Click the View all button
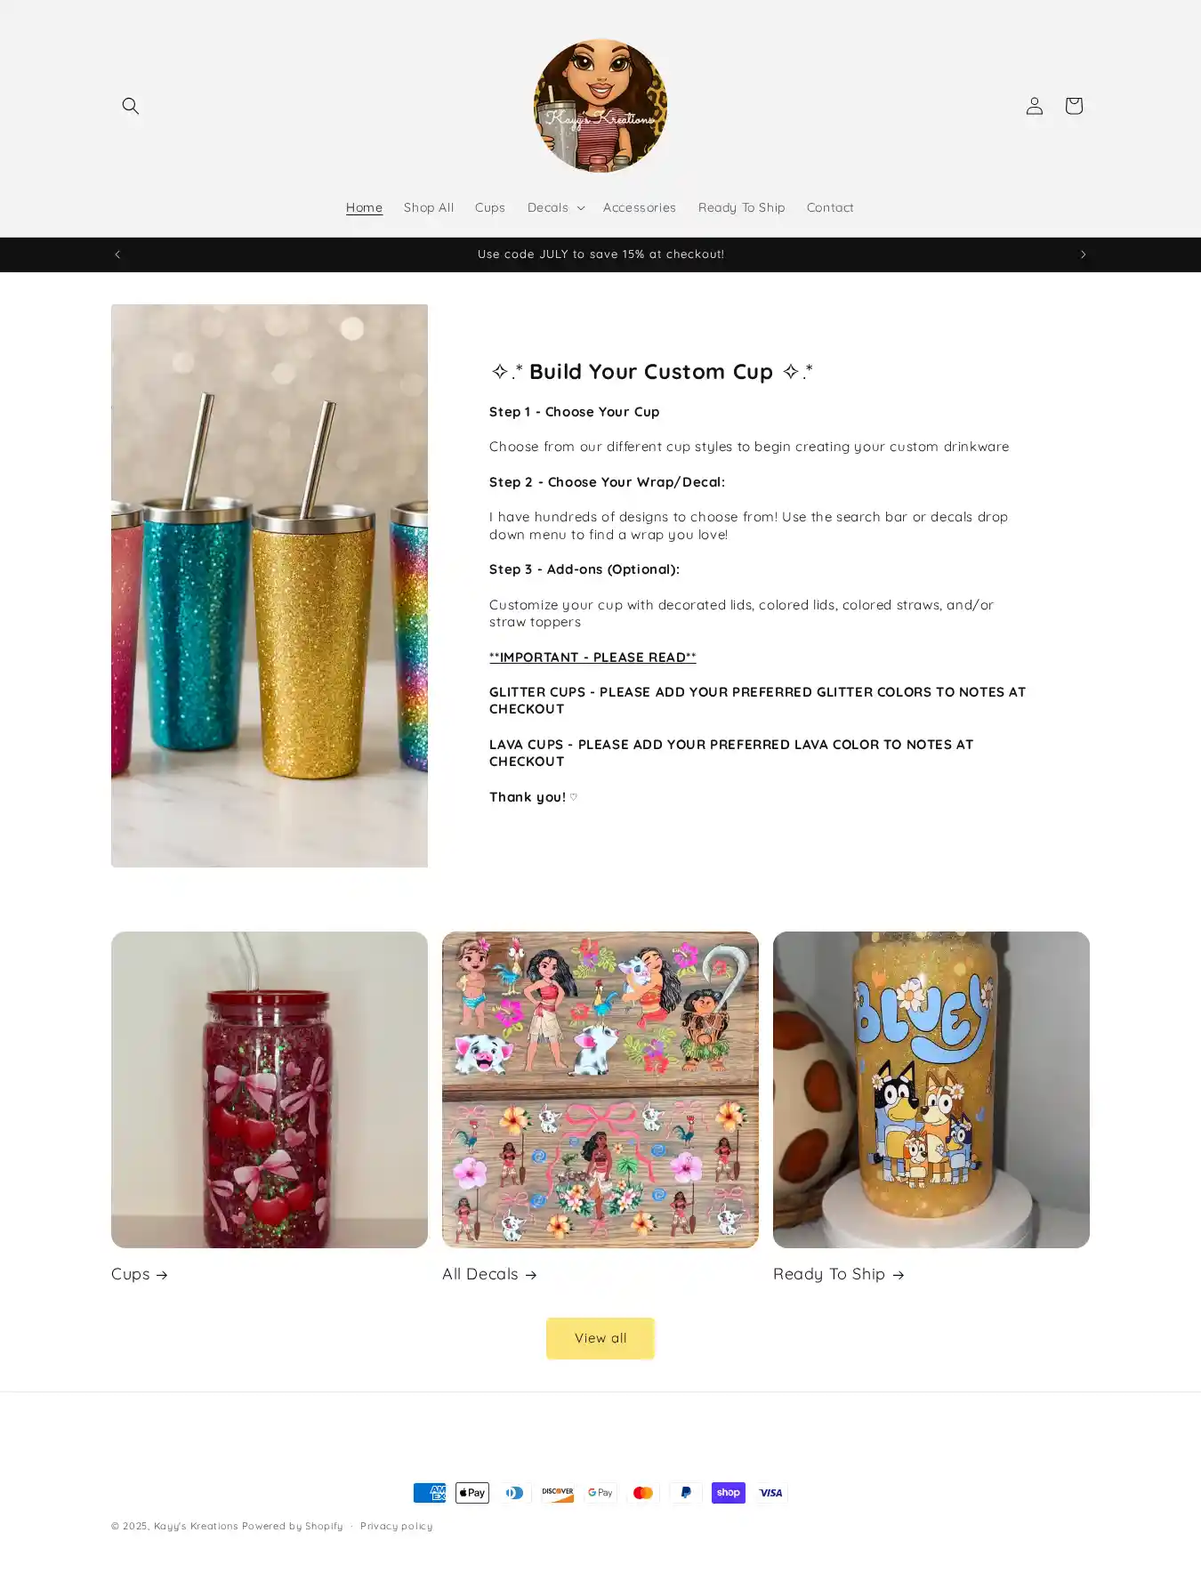 click(x=600, y=1338)
